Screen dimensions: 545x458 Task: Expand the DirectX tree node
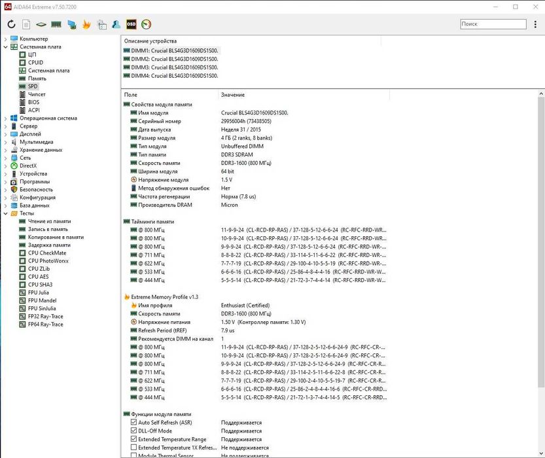click(x=5, y=166)
